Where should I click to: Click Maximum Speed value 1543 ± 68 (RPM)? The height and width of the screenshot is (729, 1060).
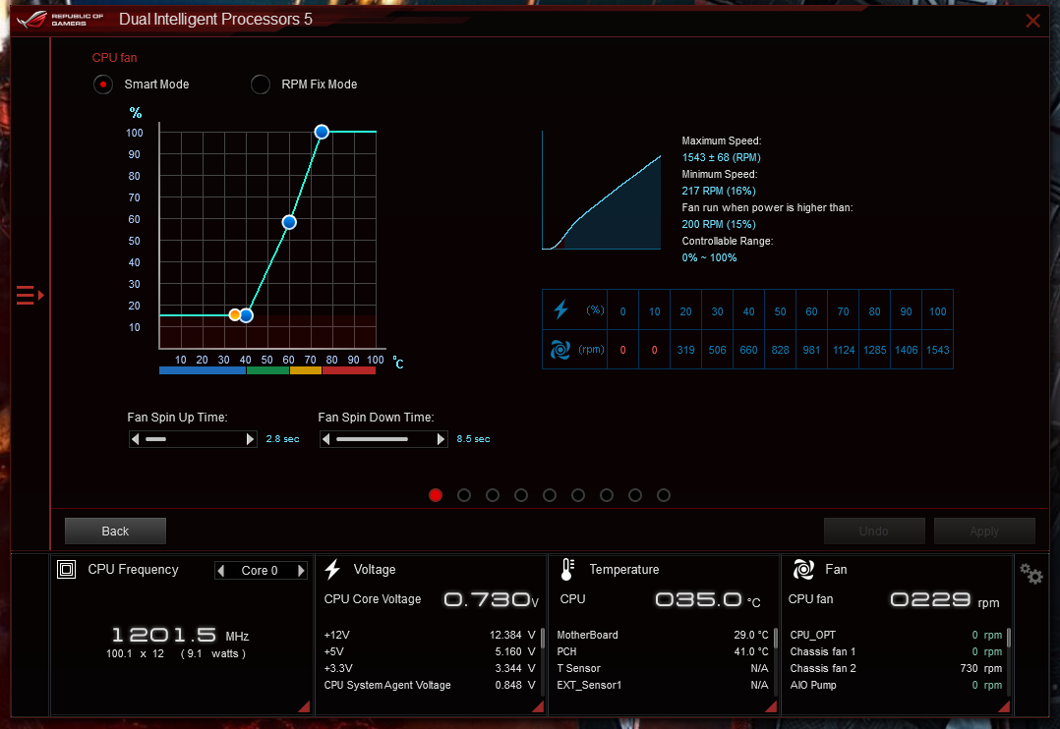coord(722,157)
